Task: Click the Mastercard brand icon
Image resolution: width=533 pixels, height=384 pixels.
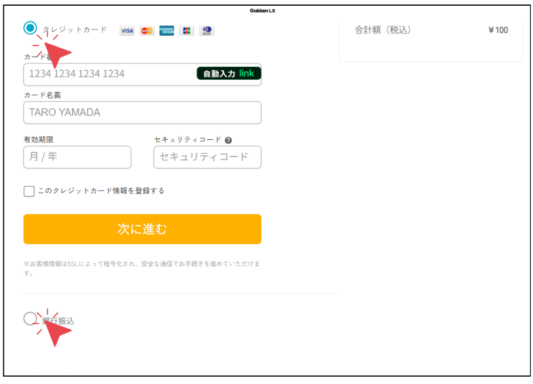Action: pyautogui.click(x=146, y=30)
